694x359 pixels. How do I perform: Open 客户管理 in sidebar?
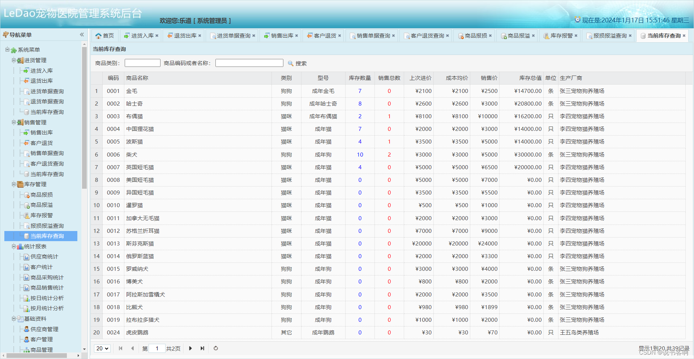click(x=41, y=339)
